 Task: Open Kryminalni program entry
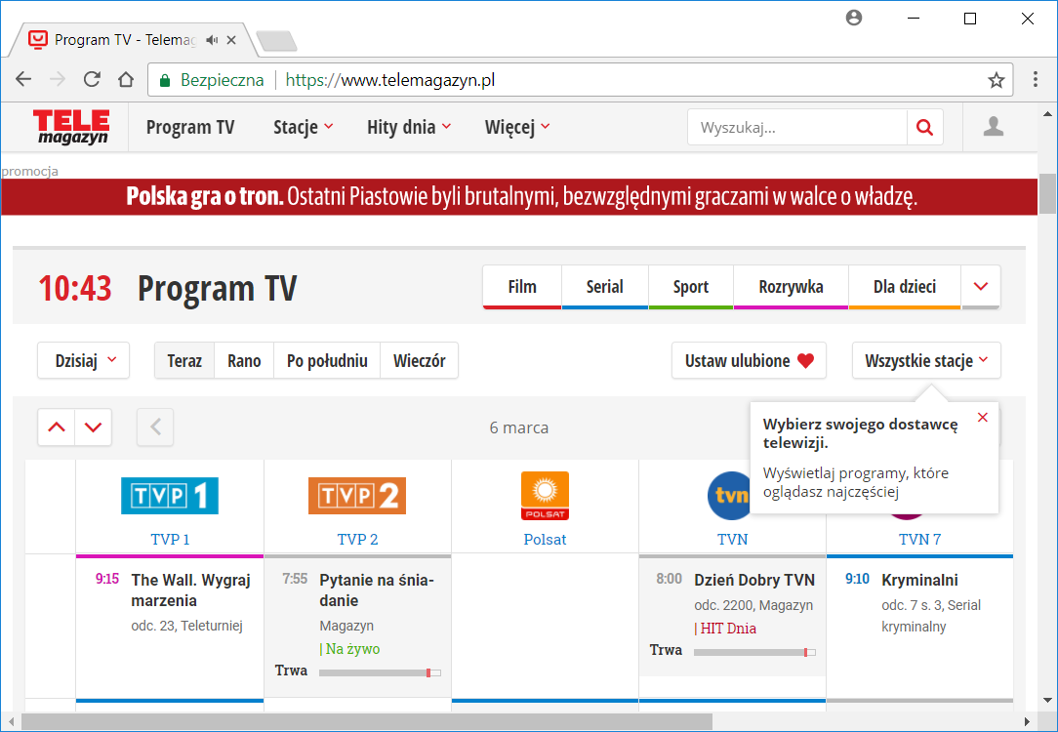[919, 580]
